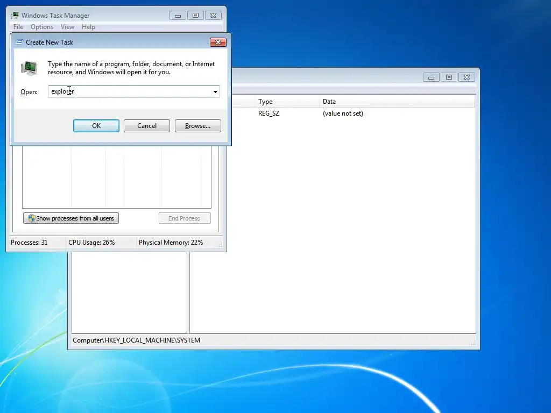Image resolution: width=551 pixels, height=413 pixels.
Task: Open Task Manager File menu
Action: (x=18, y=27)
